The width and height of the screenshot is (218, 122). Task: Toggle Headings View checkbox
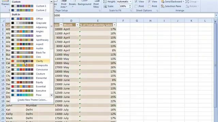point(149,1)
